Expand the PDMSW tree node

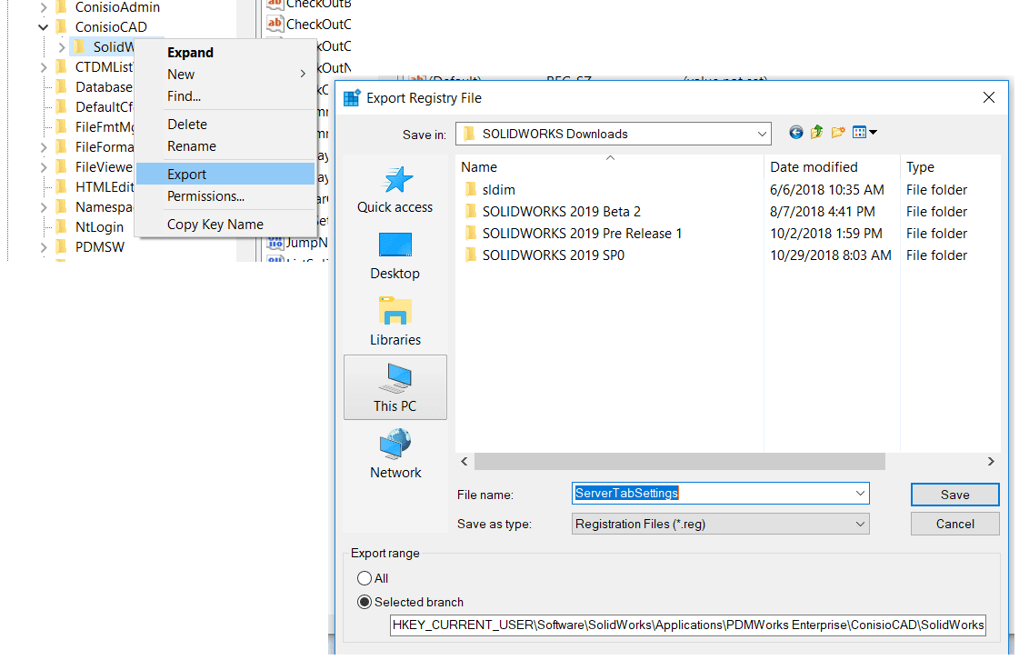pos(43,248)
